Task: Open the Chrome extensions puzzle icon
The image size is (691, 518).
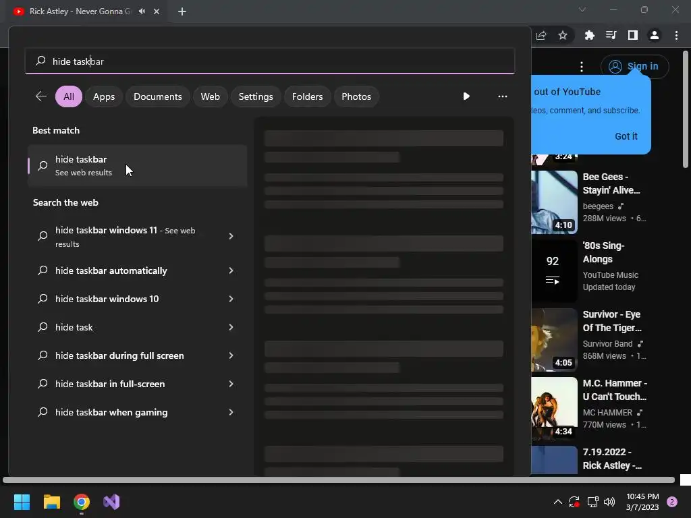Action: pos(589,35)
